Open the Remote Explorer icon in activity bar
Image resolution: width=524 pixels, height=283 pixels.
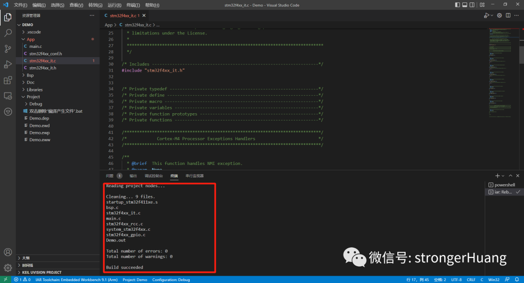click(8, 96)
